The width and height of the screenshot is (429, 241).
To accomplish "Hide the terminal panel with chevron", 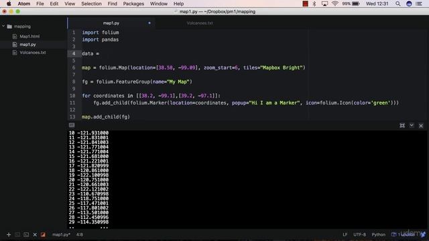I will [x=412, y=125].
